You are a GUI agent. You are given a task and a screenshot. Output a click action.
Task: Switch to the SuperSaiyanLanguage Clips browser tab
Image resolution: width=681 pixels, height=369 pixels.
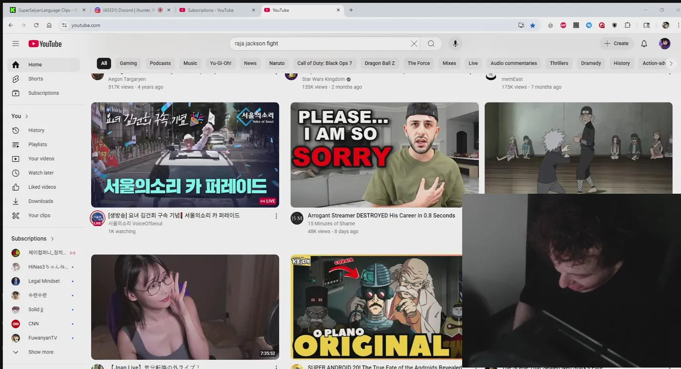point(48,10)
